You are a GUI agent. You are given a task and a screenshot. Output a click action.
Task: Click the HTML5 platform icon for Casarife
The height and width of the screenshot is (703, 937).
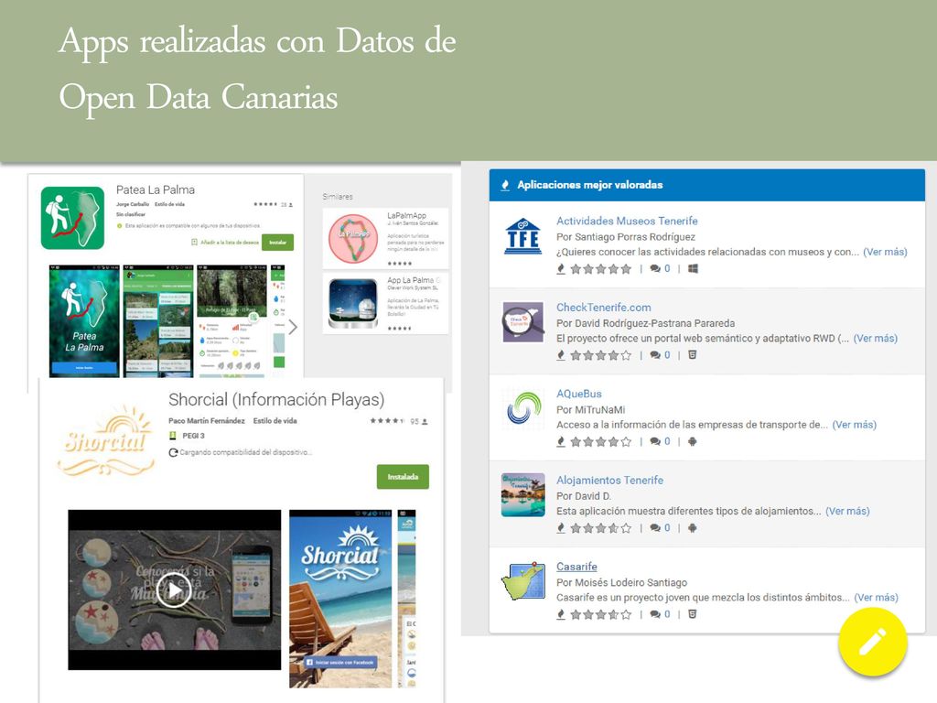(692, 614)
